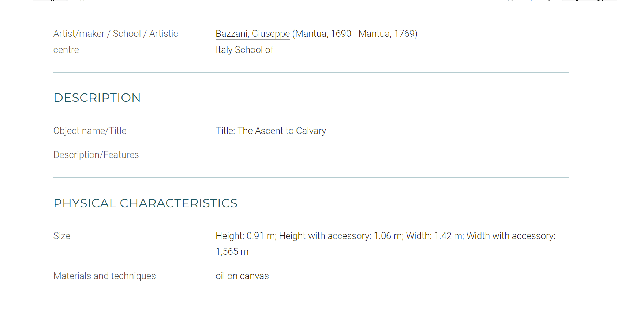
Task: Click the Height with accessory 1.06 m text
Action: 341,236
